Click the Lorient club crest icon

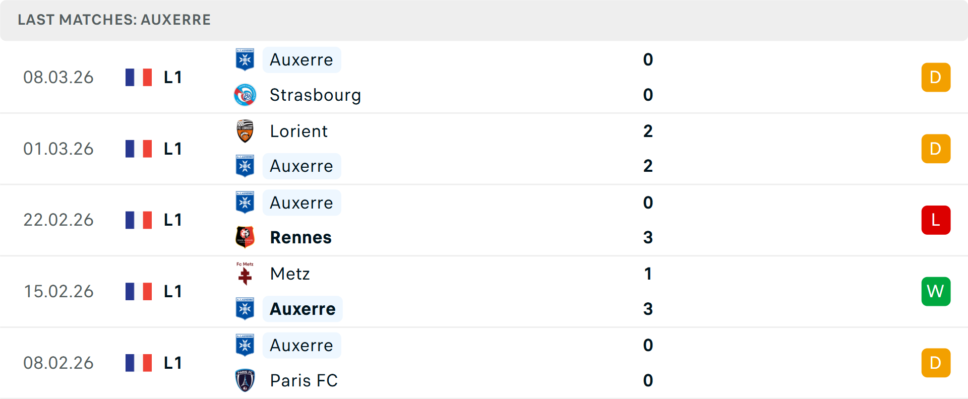(x=245, y=131)
